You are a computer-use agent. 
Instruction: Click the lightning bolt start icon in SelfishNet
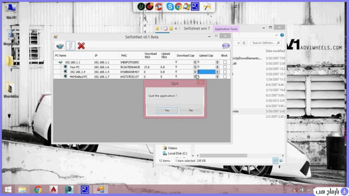click(71, 46)
